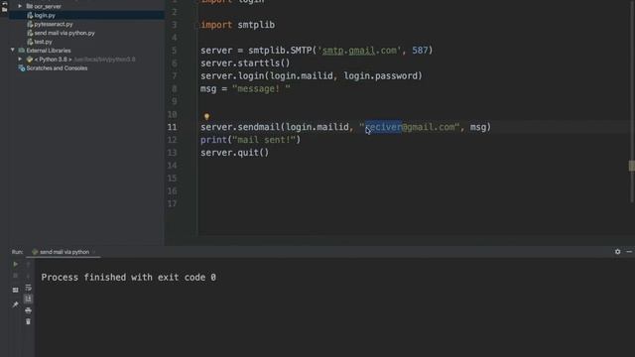Click the ocr_server folder icon
The image size is (635, 357).
[30, 7]
